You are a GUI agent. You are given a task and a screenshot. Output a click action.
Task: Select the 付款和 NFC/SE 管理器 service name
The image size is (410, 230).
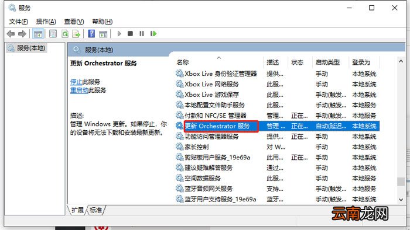[x=216, y=116]
